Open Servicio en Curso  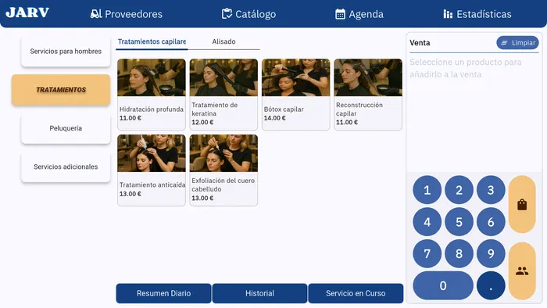pos(356,293)
